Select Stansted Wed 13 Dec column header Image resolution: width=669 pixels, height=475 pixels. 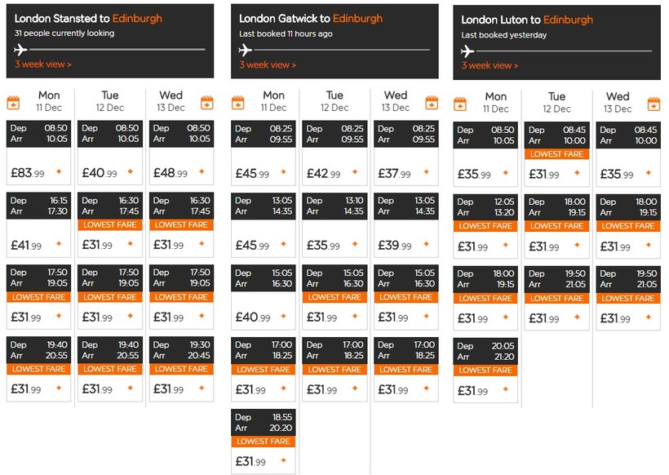(x=171, y=101)
